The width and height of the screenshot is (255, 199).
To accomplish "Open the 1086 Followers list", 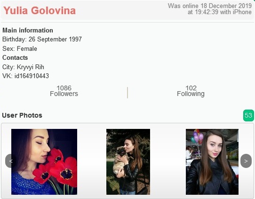I will (64, 91).
